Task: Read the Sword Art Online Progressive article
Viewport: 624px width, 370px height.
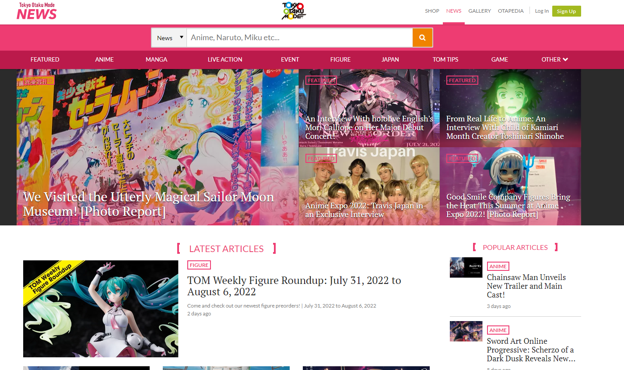Action: click(530, 349)
